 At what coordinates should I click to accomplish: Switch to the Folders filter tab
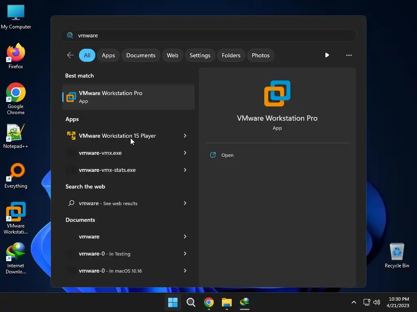point(231,55)
